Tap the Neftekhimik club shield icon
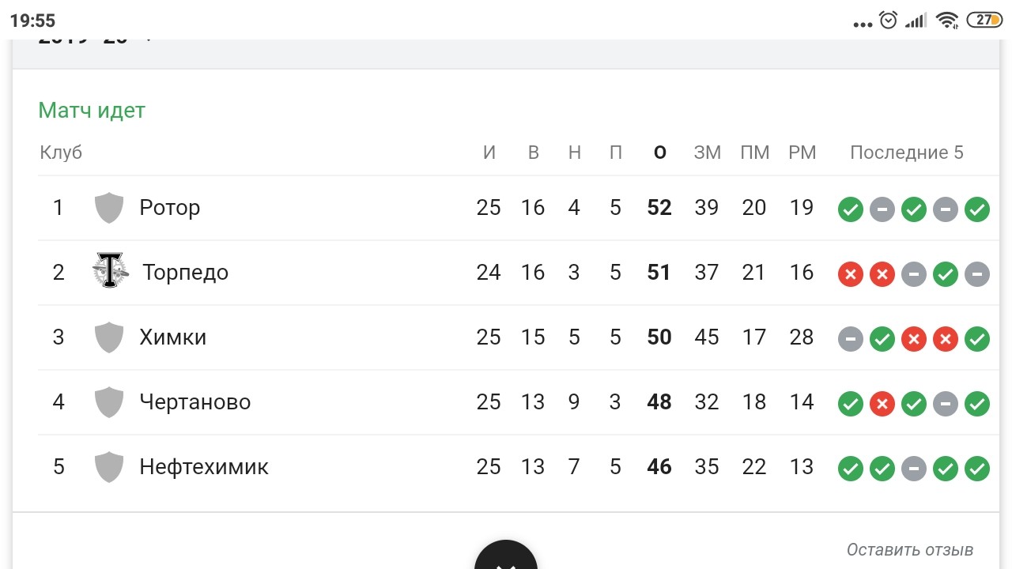The width and height of the screenshot is (1012, 569). pyautogui.click(x=109, y=467)
